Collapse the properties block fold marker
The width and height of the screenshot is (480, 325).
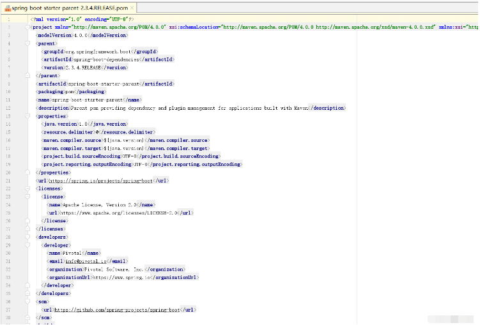[27, 116]
